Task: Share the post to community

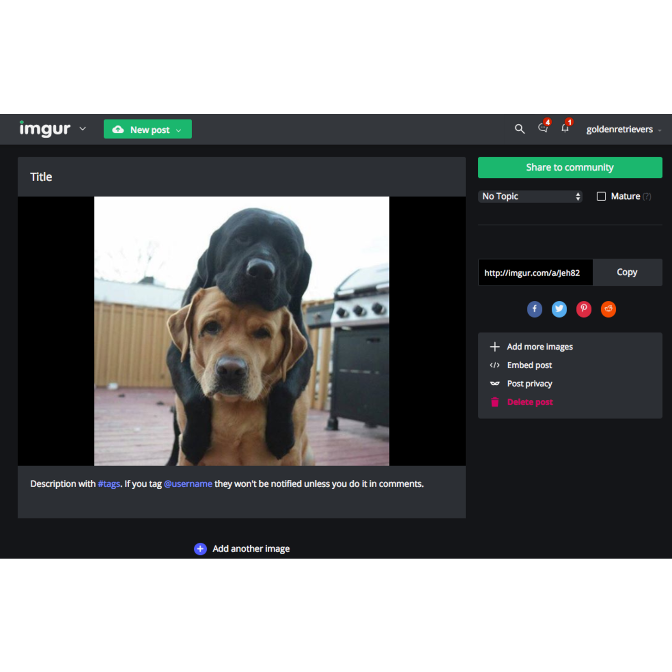Action: [570, 167]
